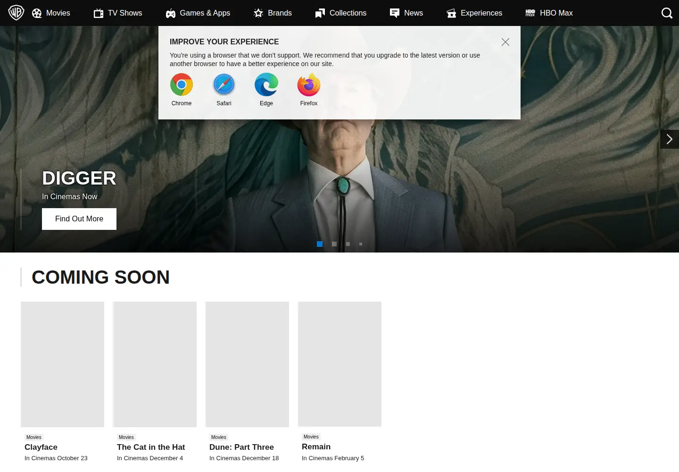Advance the hero carousel with next arrow

pyautogui.click(x=670, y=139)
